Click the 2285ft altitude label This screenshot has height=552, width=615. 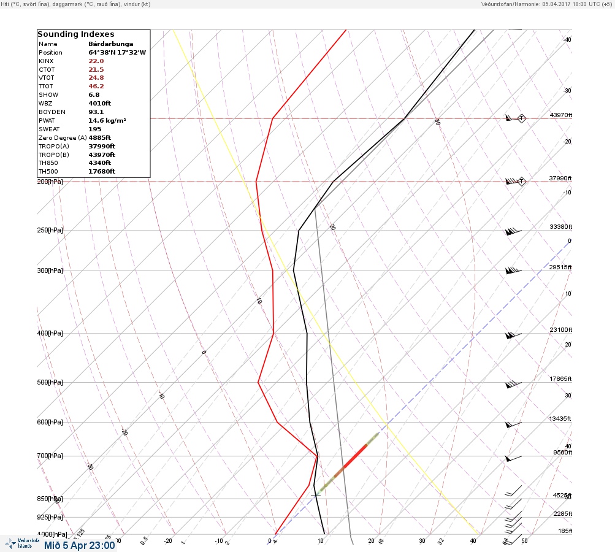[x=562, y=513]
